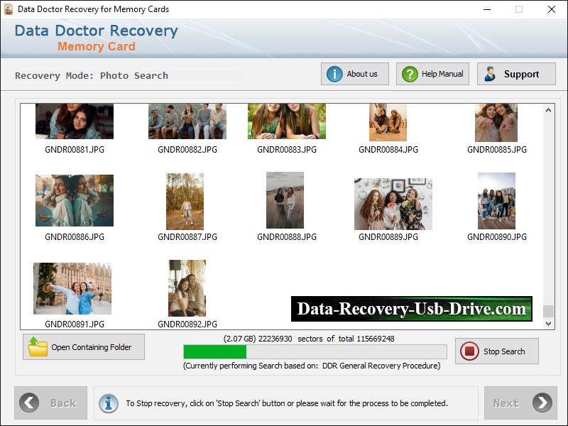Click the info icon beside the recovery instruction text
Viewport: 568px width, 426px height.
coord(108,403)
